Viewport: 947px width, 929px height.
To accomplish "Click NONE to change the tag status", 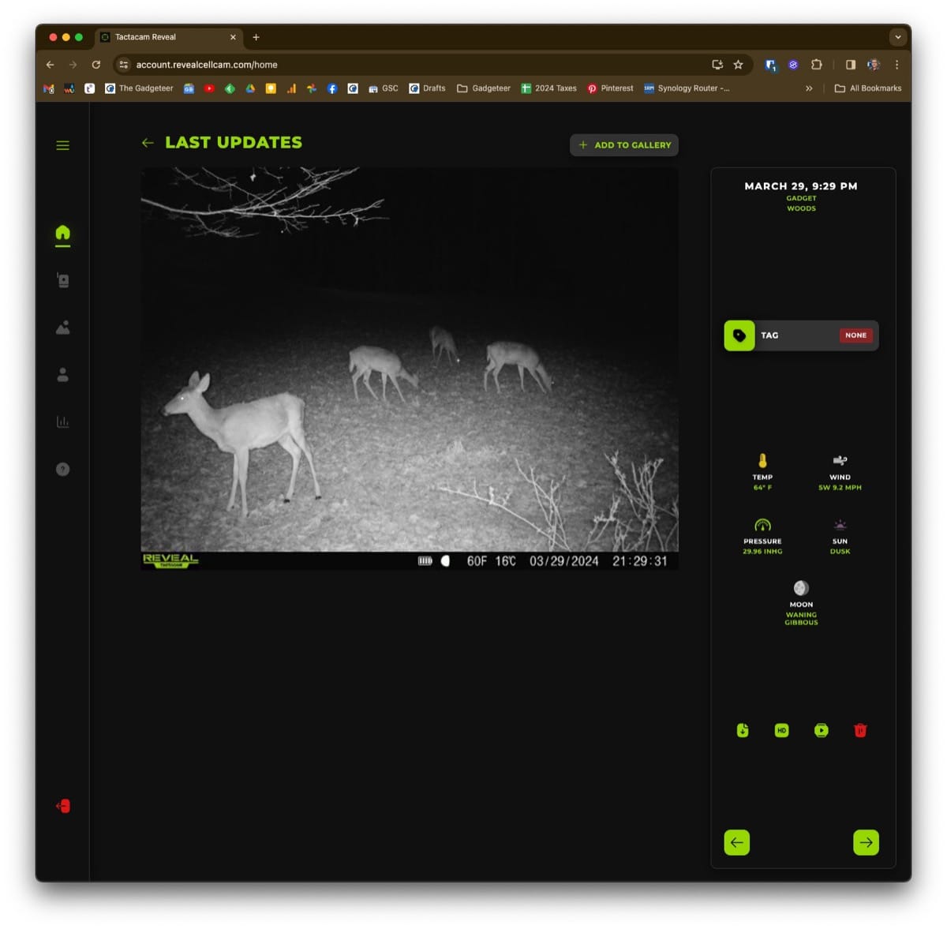I will pyautogui.click(x=855, y=335).
